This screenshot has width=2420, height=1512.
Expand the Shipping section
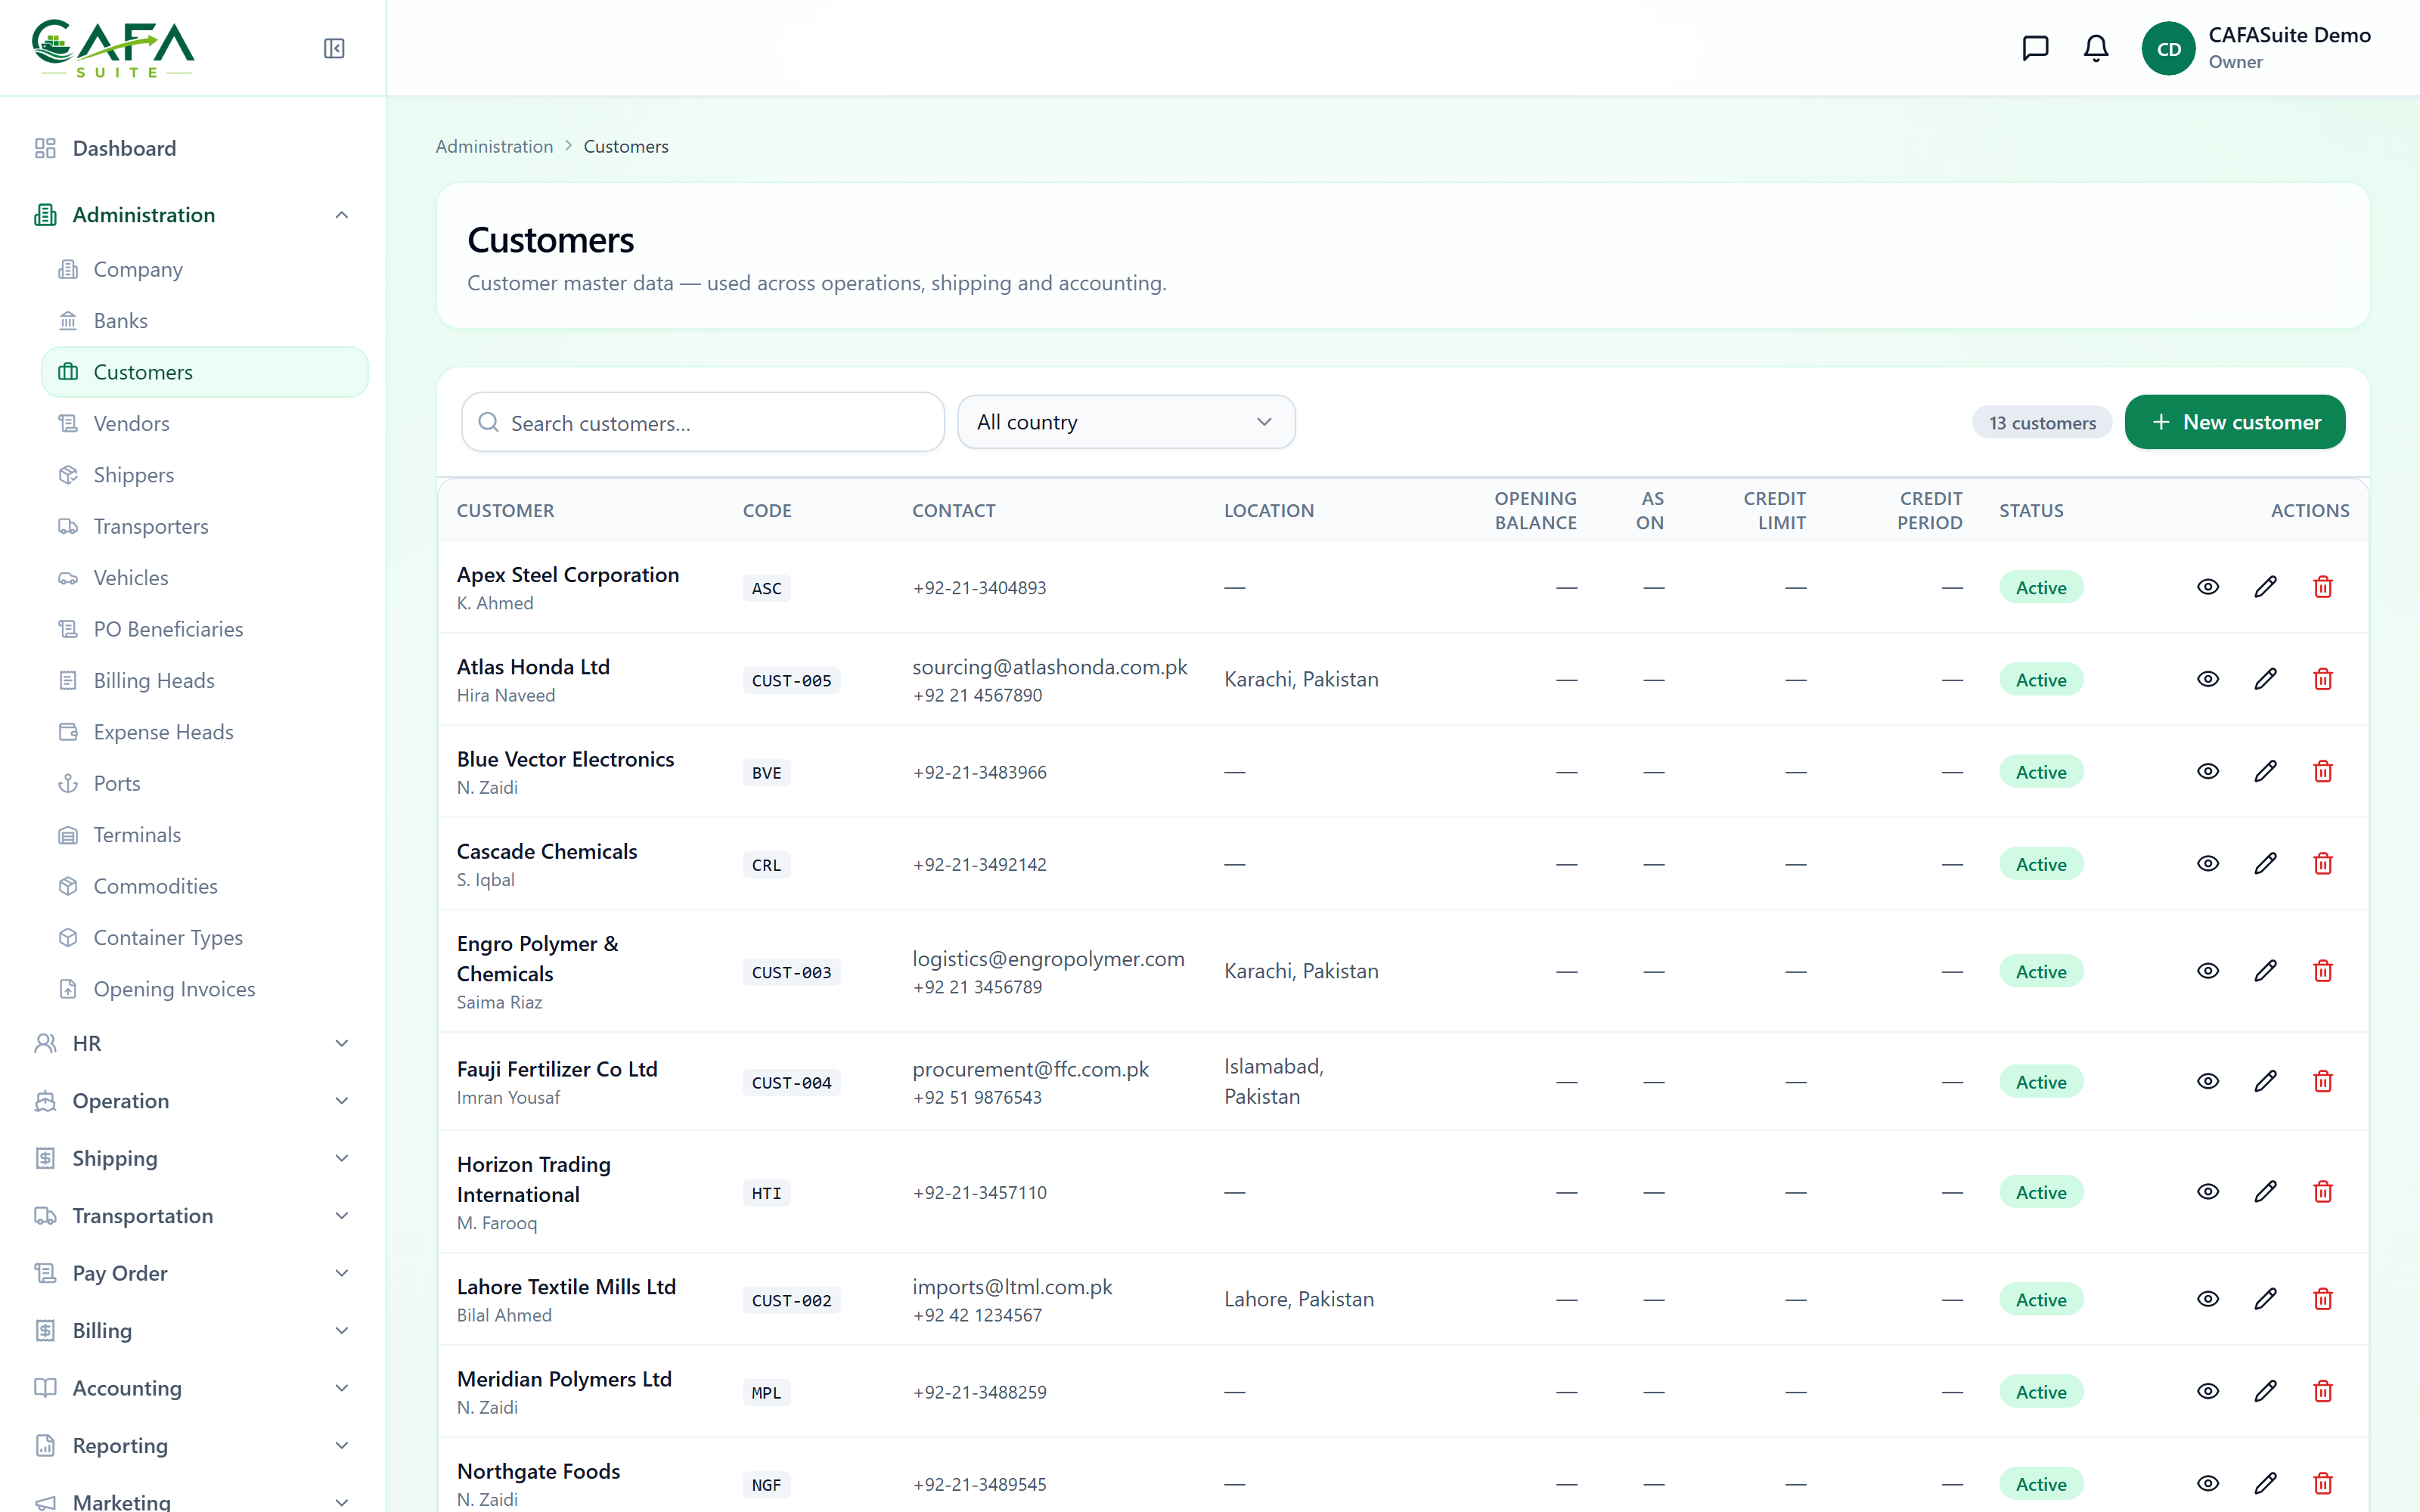(192, 1158)
